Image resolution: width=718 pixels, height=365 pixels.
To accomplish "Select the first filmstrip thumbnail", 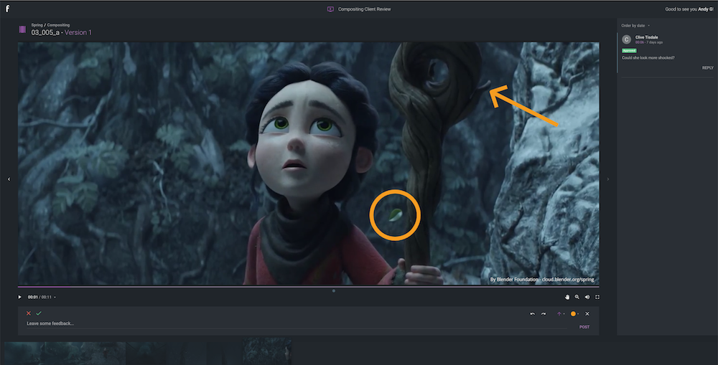I will click(x=23, y=353).
